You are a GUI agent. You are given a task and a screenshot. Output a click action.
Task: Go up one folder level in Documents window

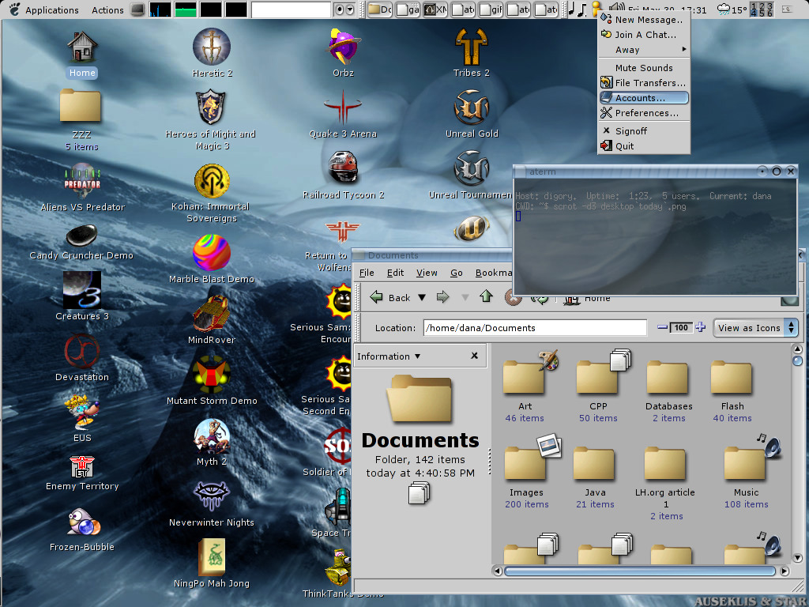pyautogui.click(x=486, y=296)
